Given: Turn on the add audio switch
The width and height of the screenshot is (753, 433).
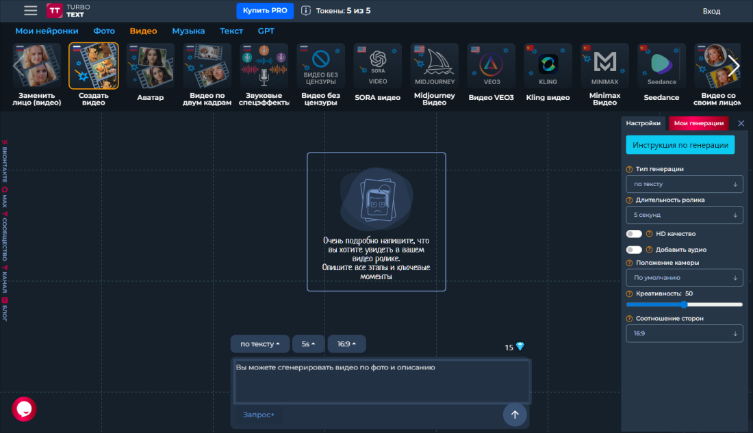Looking at the screenshot, I should pos(634,250).
